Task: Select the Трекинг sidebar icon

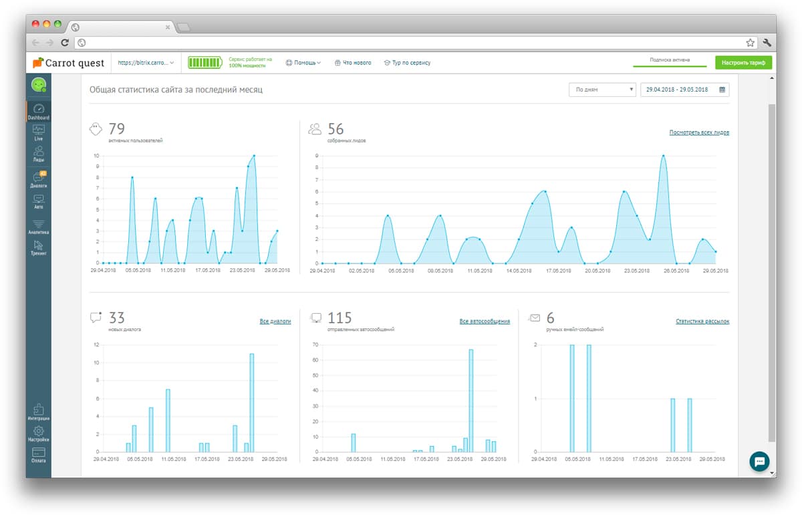Action: [x=38, y=247]
